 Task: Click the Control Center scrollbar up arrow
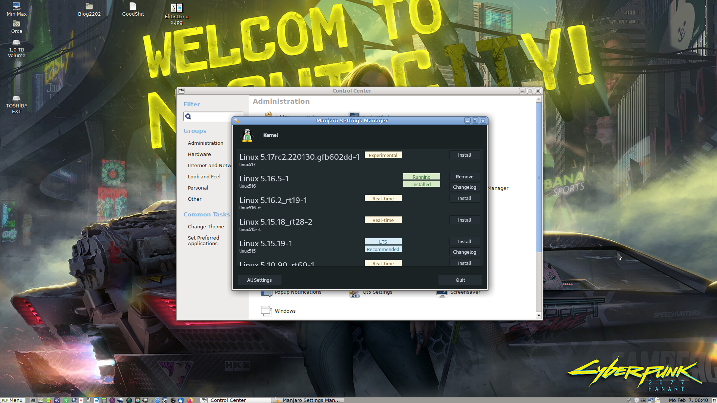[x=538, y=99]
